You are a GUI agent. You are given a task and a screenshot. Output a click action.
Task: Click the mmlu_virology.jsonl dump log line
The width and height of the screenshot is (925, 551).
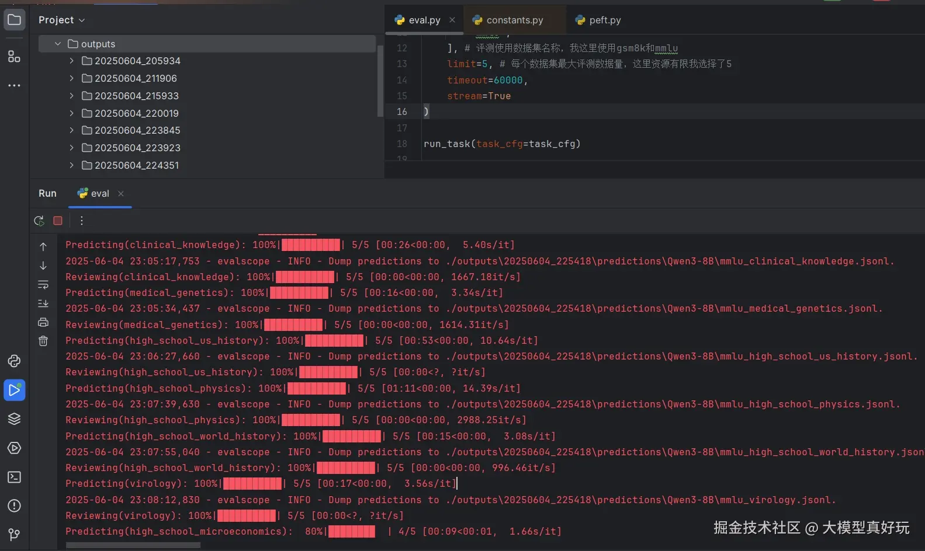(x=451, y=500)
